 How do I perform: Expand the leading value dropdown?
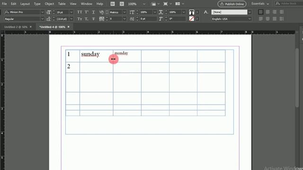point(71,19)
